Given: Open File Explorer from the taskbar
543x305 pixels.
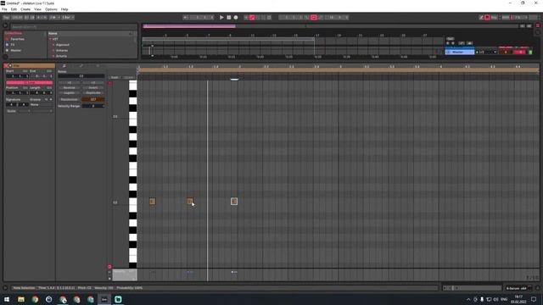Looking at the screenshot, I should (21, 299).
